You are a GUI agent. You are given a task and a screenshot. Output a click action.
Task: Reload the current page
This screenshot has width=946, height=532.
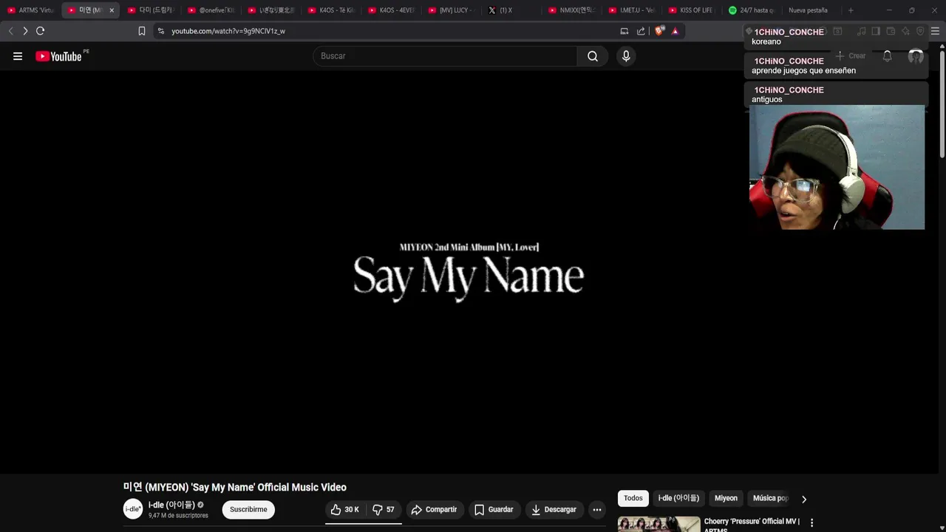[x=41, y=31]
